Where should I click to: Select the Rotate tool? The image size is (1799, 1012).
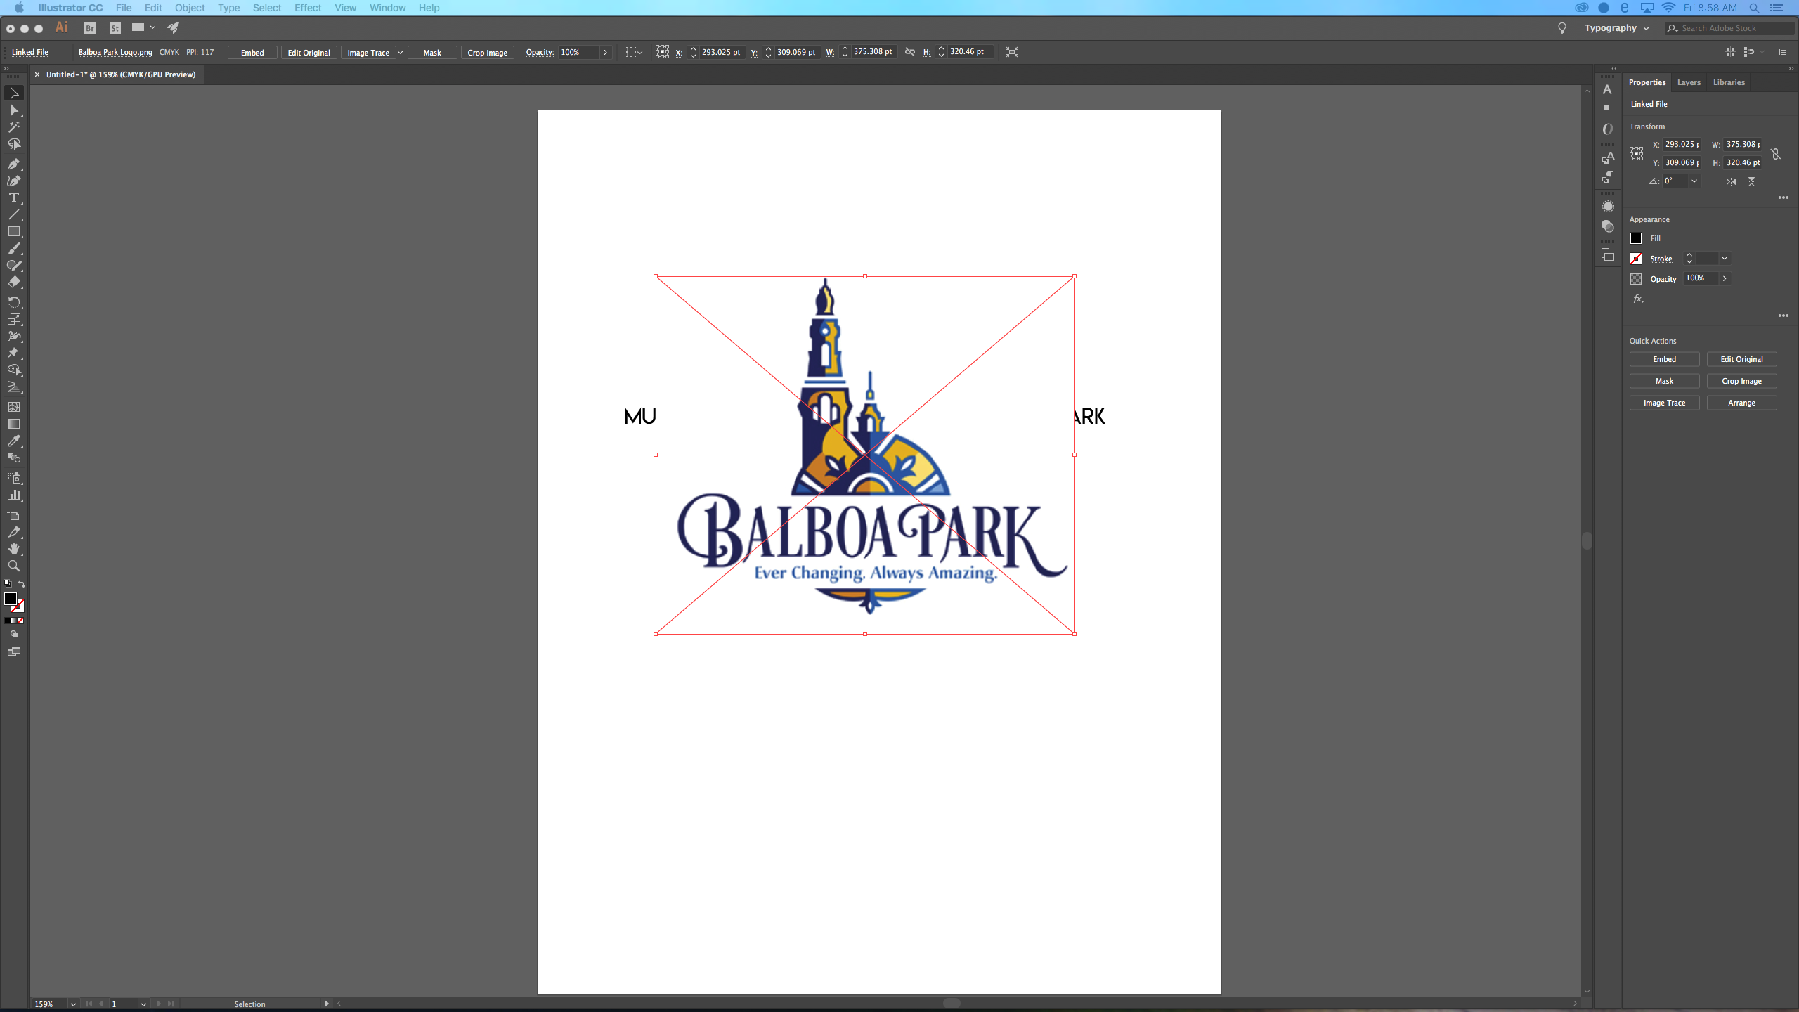14,302
